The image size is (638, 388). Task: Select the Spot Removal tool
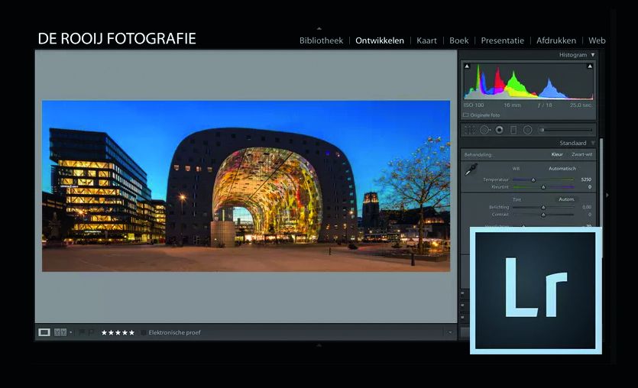click(x=484, y=130)
